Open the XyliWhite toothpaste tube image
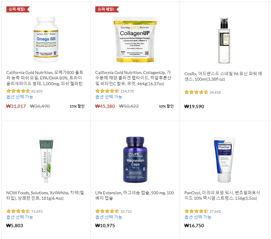 click(46, 160)
